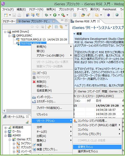Close the リモート・システム view tab

(27, 117)
